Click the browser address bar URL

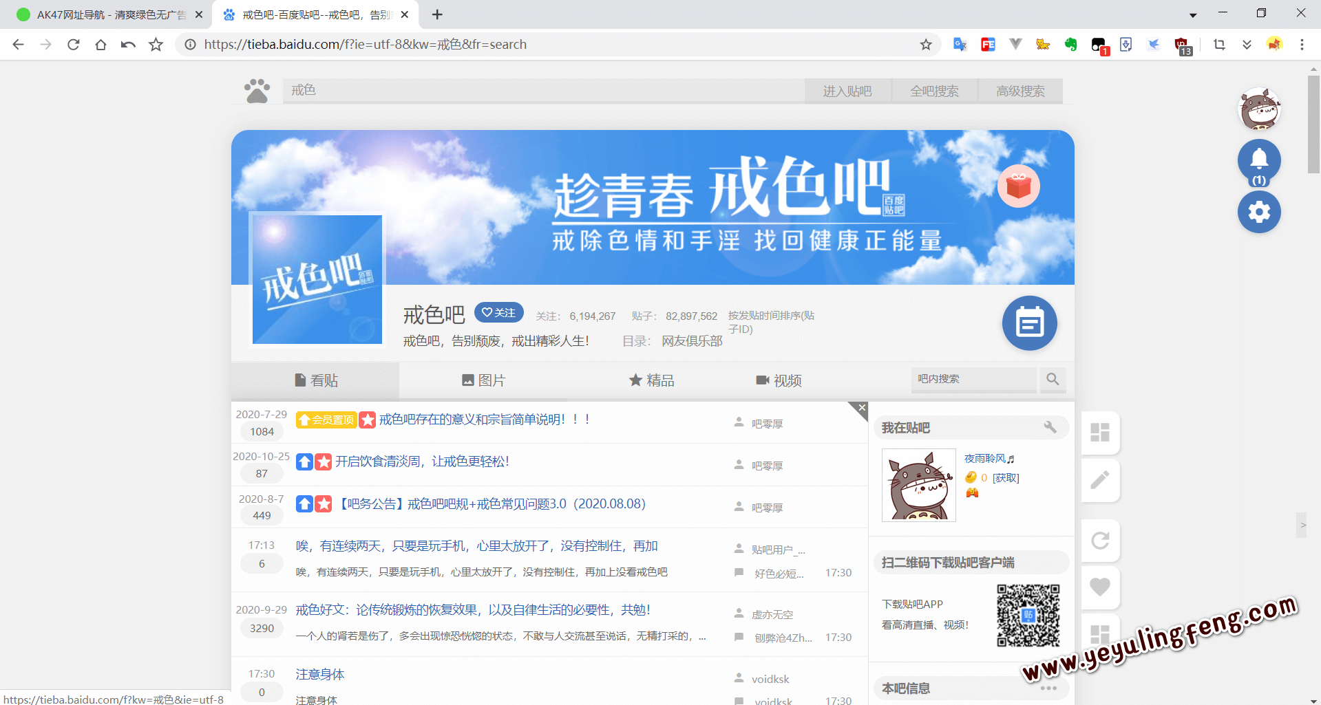(366, 45)
